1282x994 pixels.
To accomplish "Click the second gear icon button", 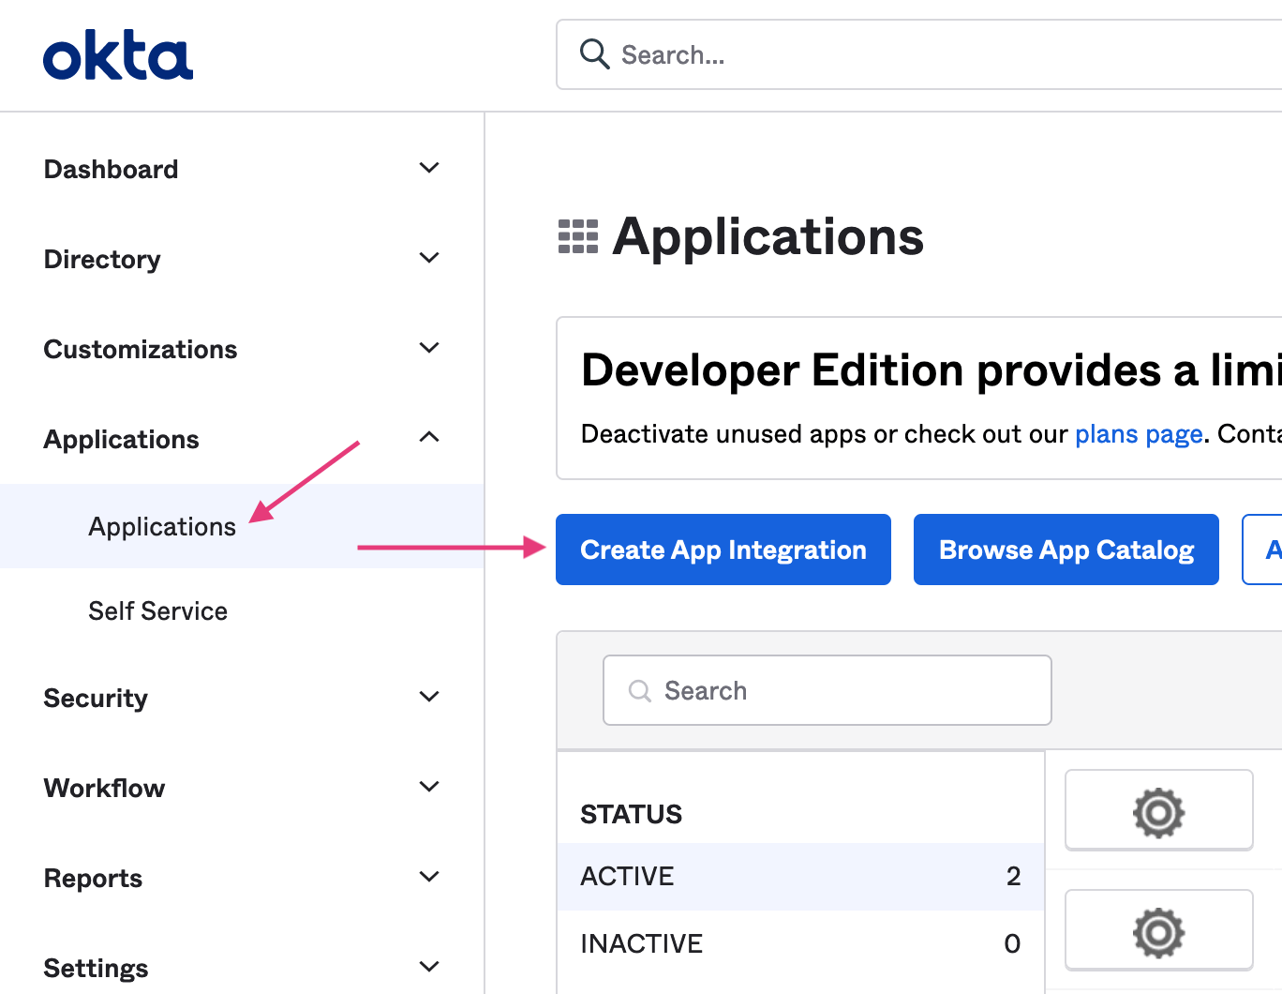I will [x=1158, y=931].
